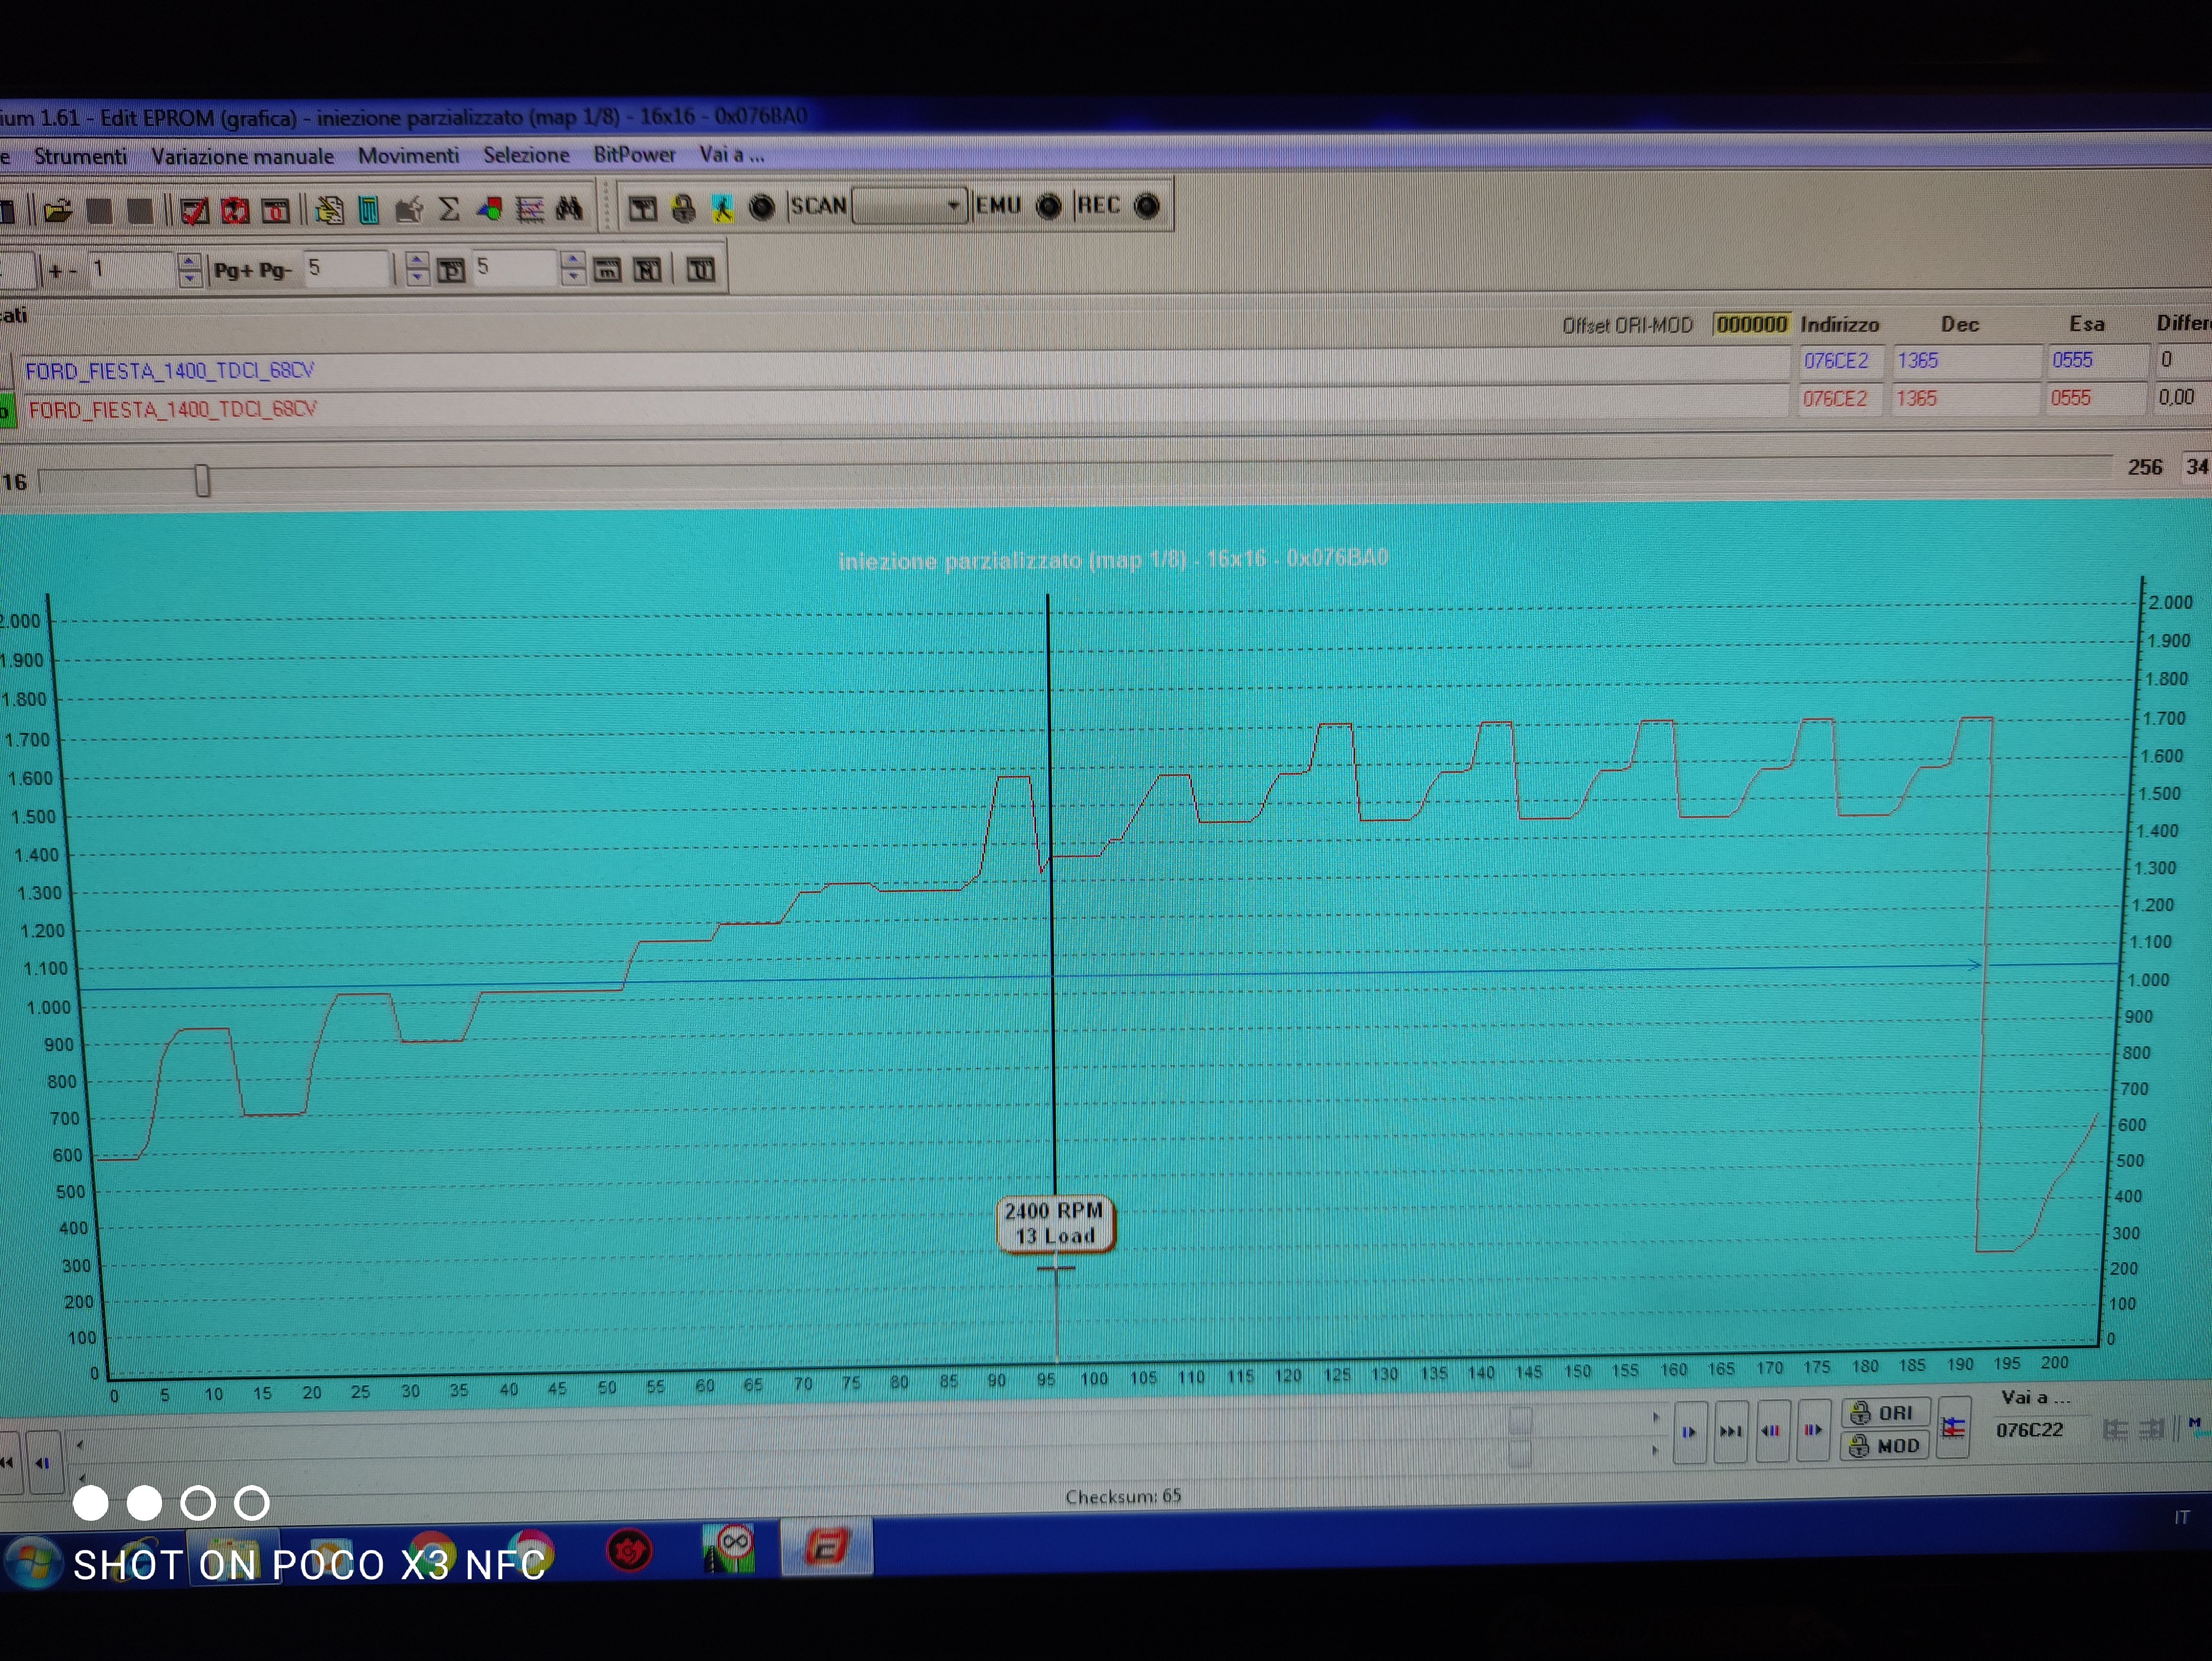The width and height of the screenshot is (2212, 1661).
Task: Click the 'P' window icon in second toolbar
Action: tap(451, 270)
